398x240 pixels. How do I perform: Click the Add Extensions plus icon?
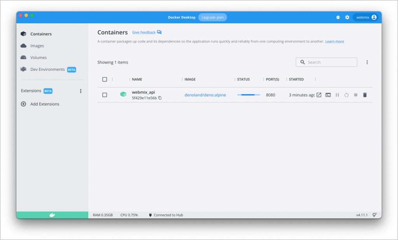(x=23, y=104)
